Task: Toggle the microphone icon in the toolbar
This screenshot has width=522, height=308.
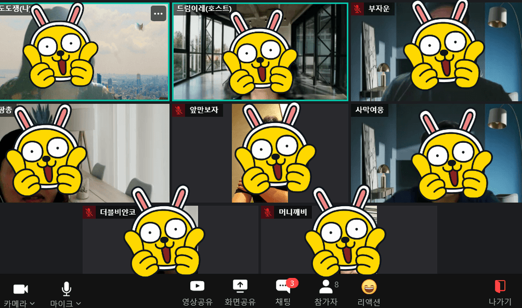Action: tap(67, 289)
